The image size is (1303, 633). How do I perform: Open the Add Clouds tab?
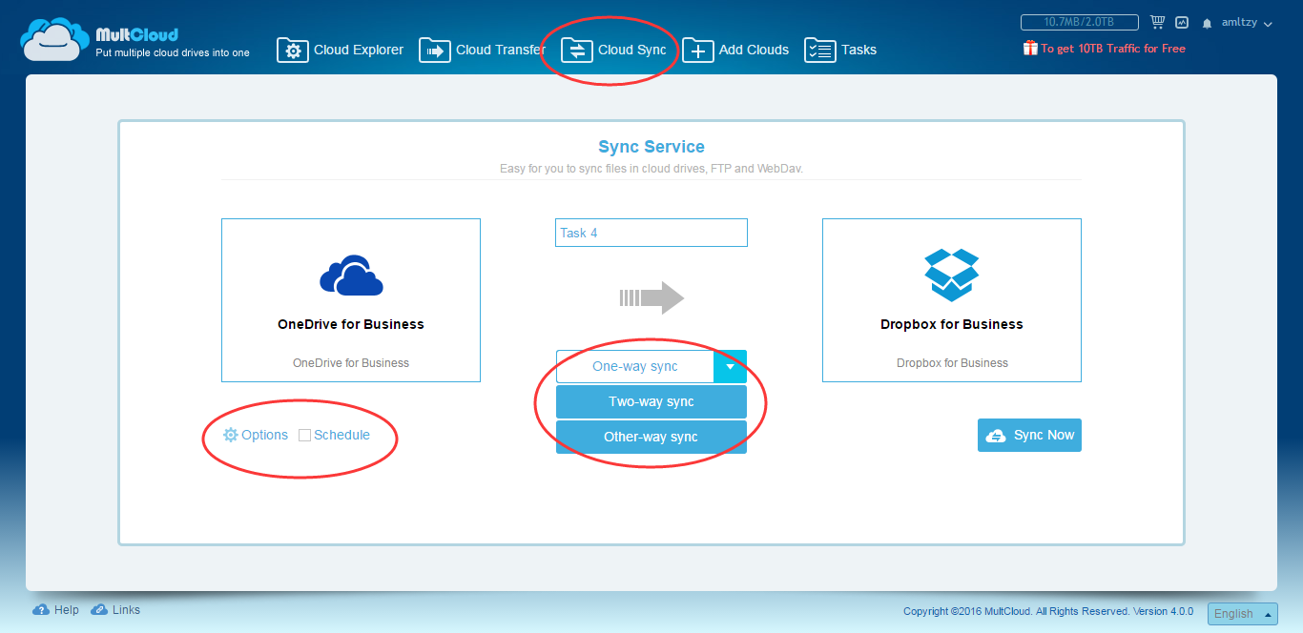tap(735, 50)
